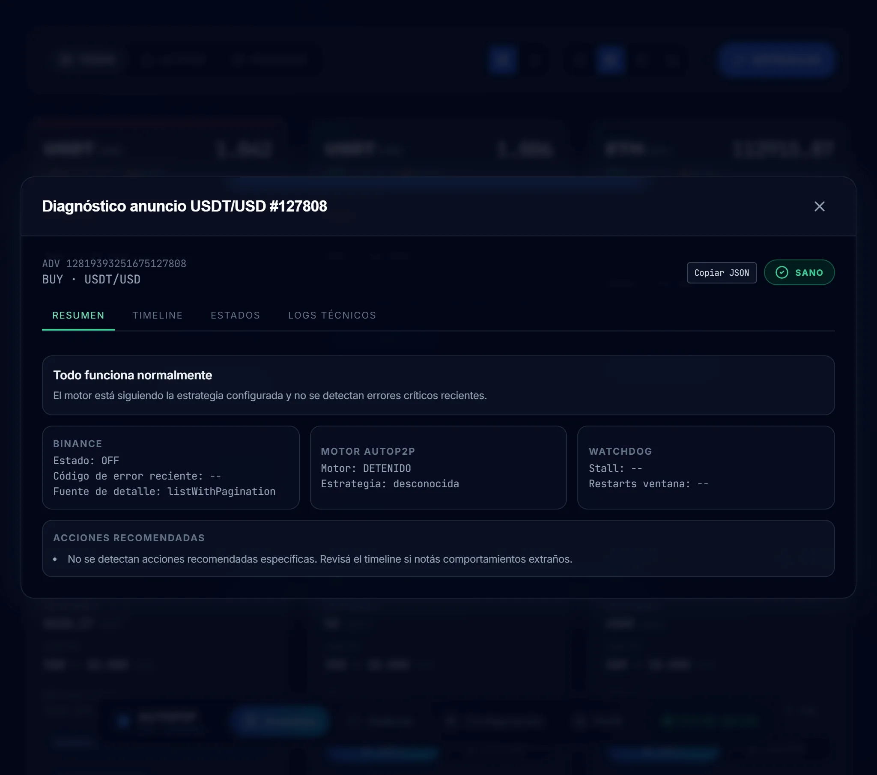Select the ACCIONES RECOMENDADAS section

[x=129, y=537]
